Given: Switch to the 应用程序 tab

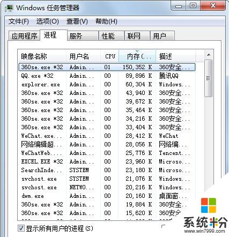Looking at the screenshot, I should click(24, 36).
